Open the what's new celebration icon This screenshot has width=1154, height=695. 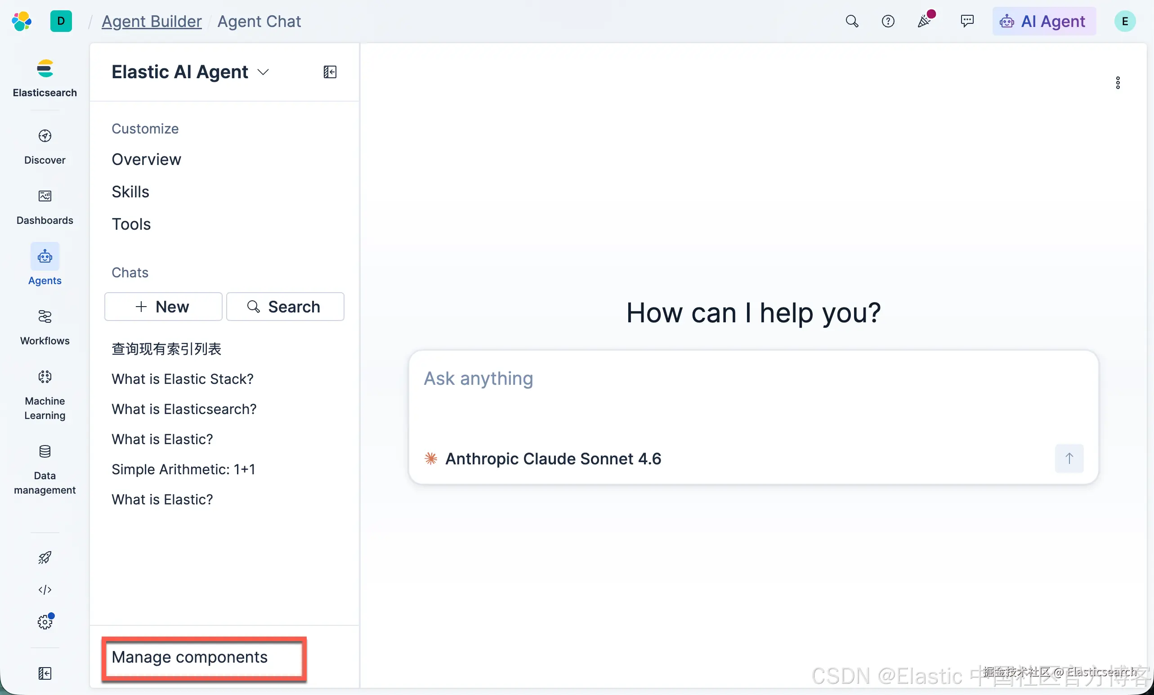[x=925, y=21]
